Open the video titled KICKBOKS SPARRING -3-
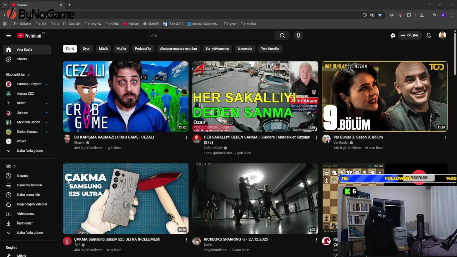Viewport: 457px width, 257px height. [236, 239]
